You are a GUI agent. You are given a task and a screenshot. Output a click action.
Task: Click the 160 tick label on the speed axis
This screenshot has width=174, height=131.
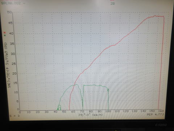coord(161,111)
